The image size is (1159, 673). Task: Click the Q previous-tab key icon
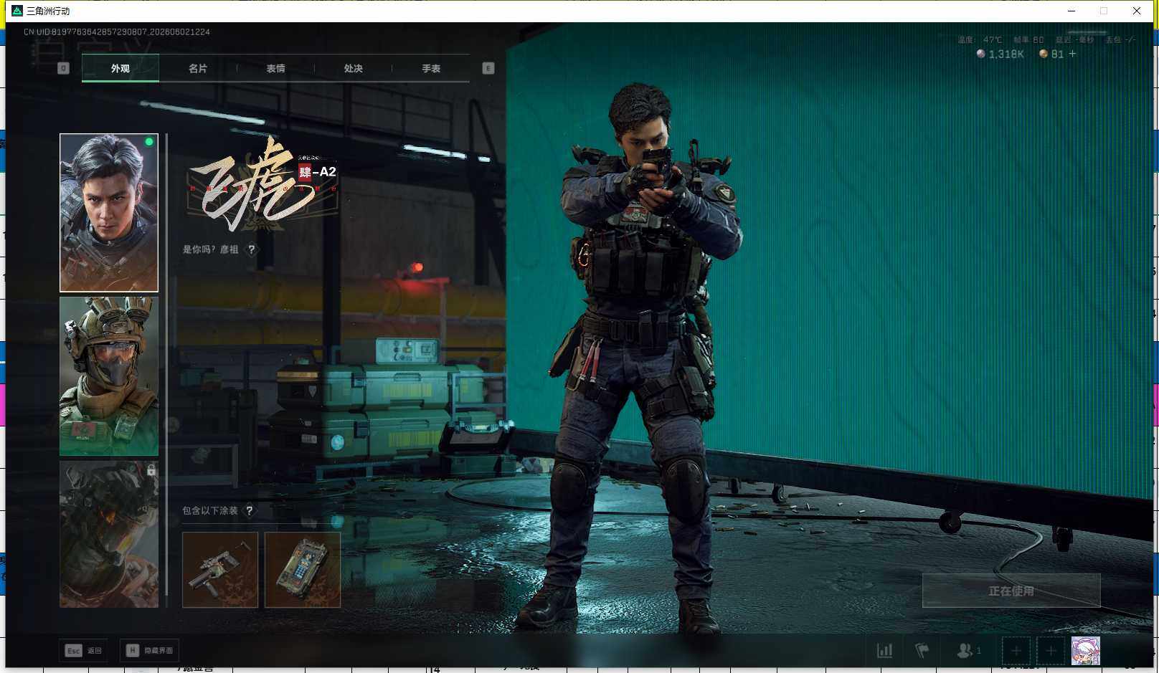pyautogui.click(x=63, y=68)
